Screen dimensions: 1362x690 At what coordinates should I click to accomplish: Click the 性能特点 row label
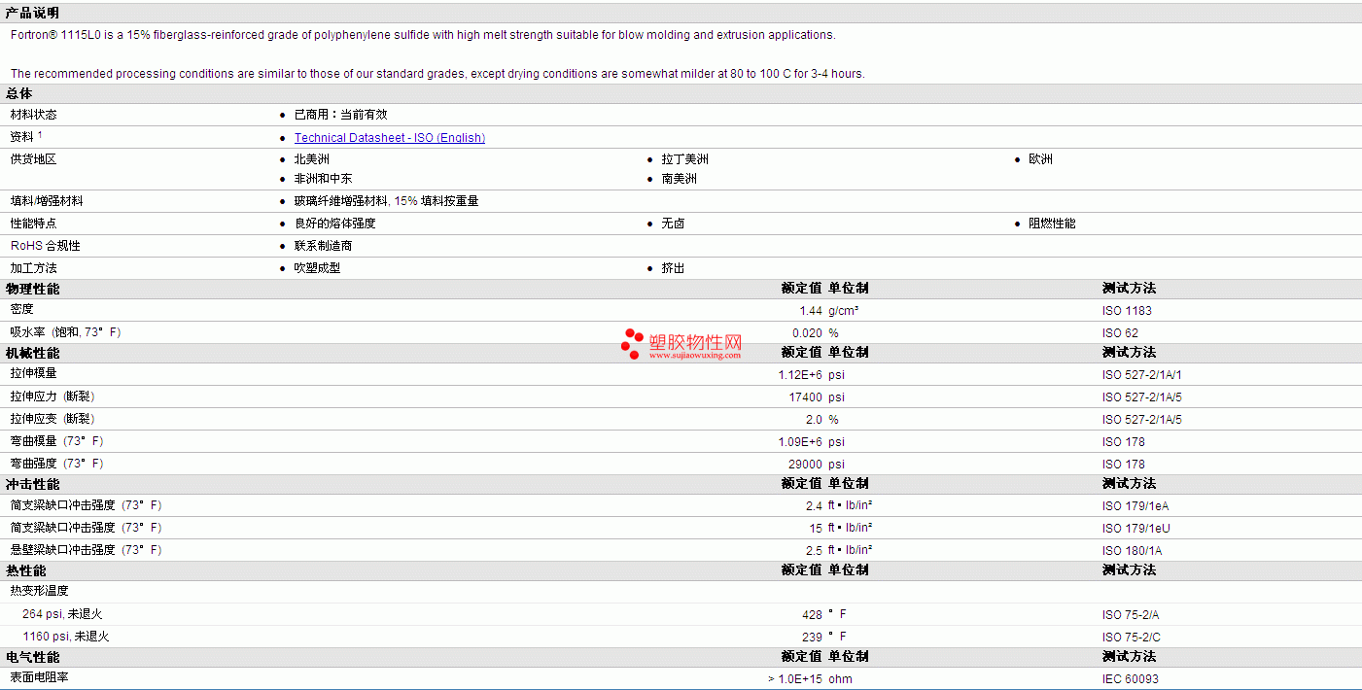[34, 224]
